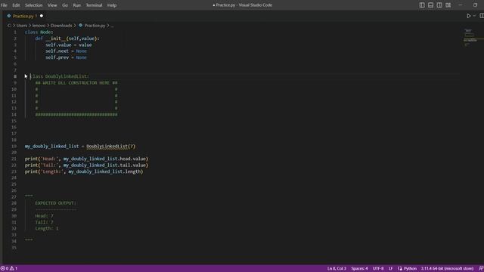The image size is (484, 272).
Task: Click the 'class DoublyLinkedList:' line
Action: point(60,76)
